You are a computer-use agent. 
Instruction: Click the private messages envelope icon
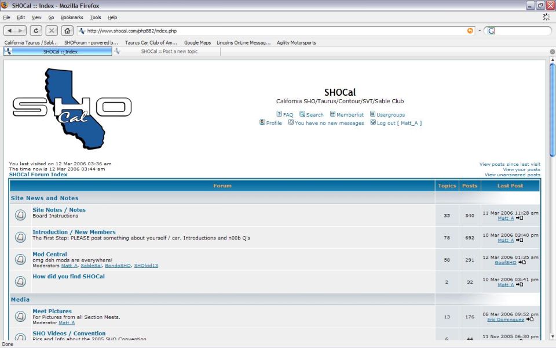291,122
